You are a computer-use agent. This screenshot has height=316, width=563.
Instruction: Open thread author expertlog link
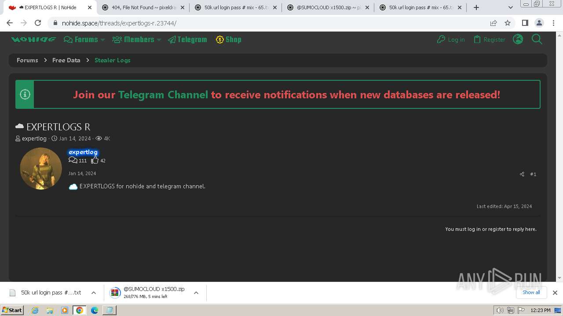[34, 138]
